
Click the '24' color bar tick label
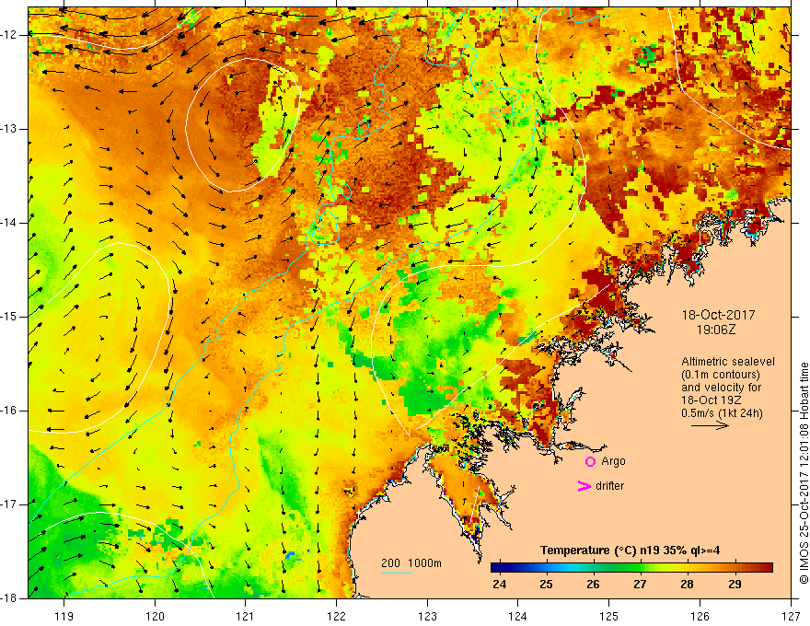pos(500,585)
